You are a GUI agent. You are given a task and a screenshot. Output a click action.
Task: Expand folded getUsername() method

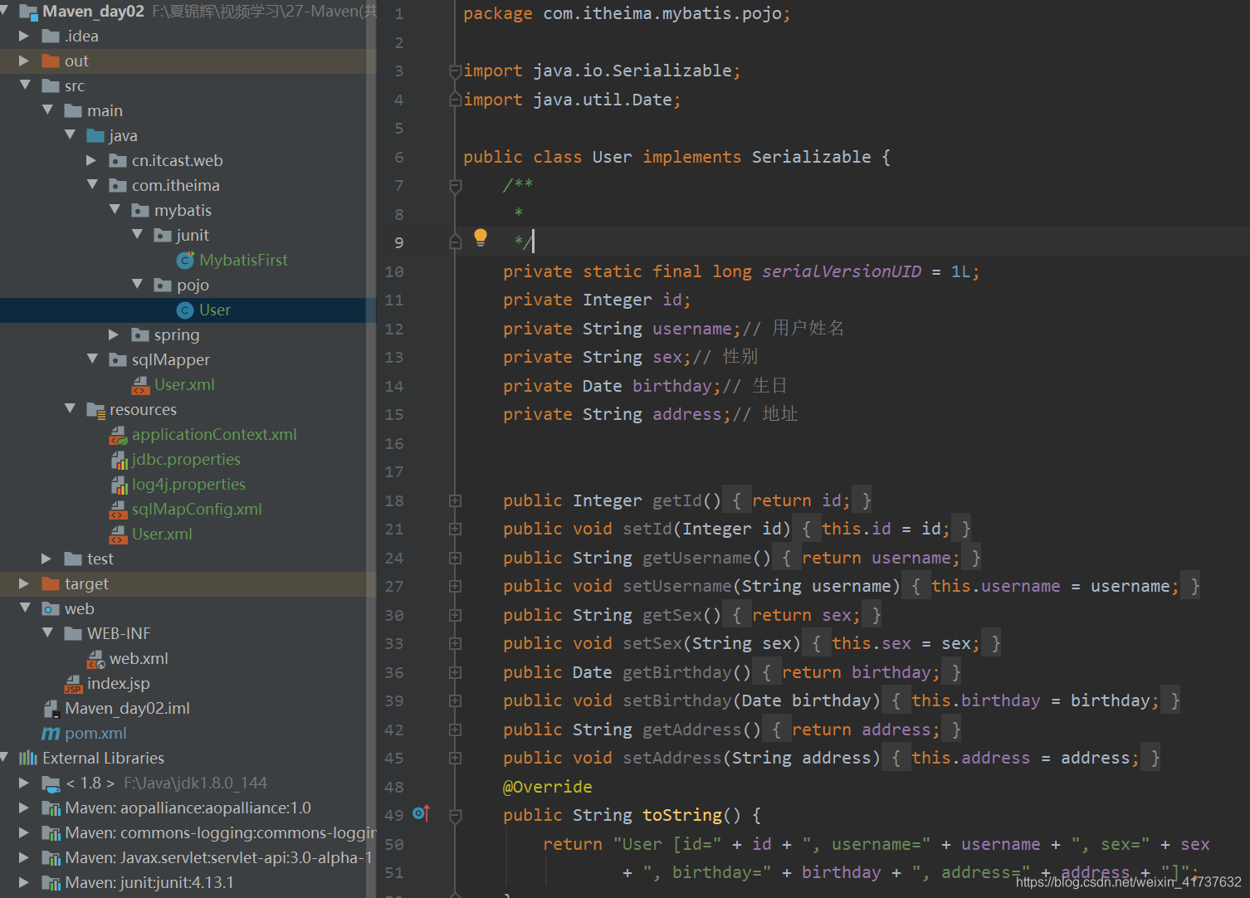pos(455,558)
